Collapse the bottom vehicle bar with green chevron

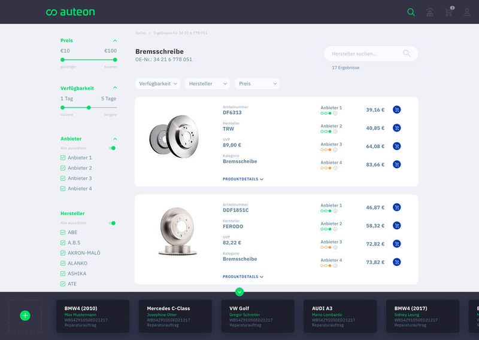pyautogui.click(x=239, y=292)
